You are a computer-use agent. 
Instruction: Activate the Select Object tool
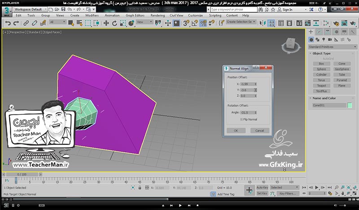[x=71, y=23]
